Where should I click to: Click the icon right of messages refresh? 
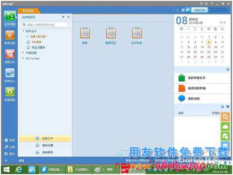click(x=228, y=107)
